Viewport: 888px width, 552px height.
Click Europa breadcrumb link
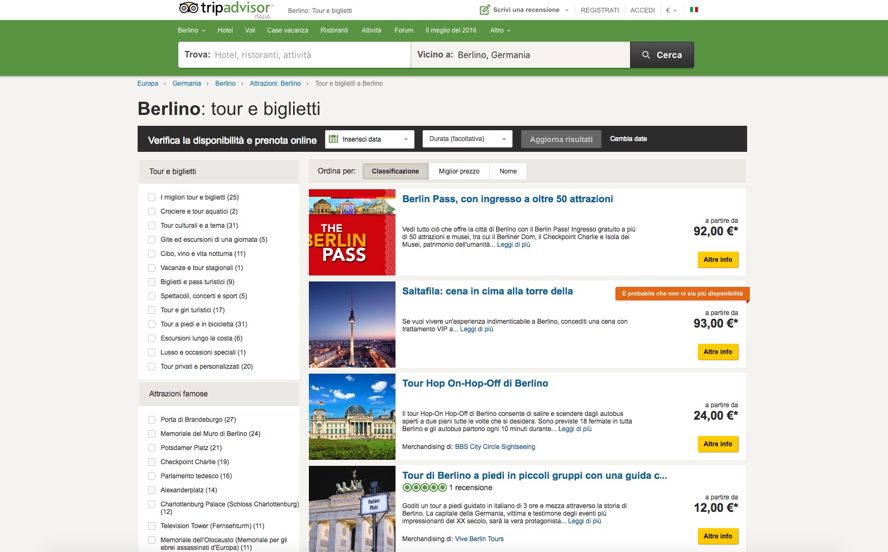click(x=148, y=84)
